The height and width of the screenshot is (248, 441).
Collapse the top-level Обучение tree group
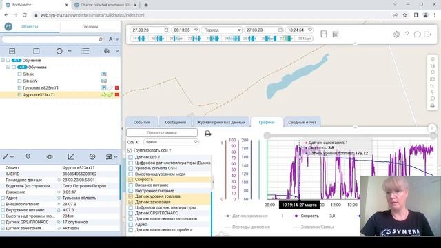3,60
